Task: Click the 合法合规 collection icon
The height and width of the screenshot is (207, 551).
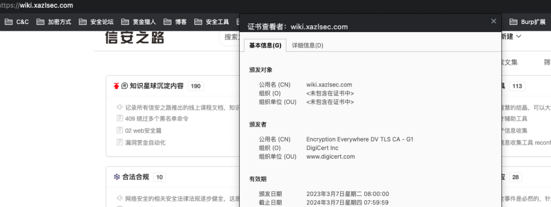Action: [x=117, y=177]
